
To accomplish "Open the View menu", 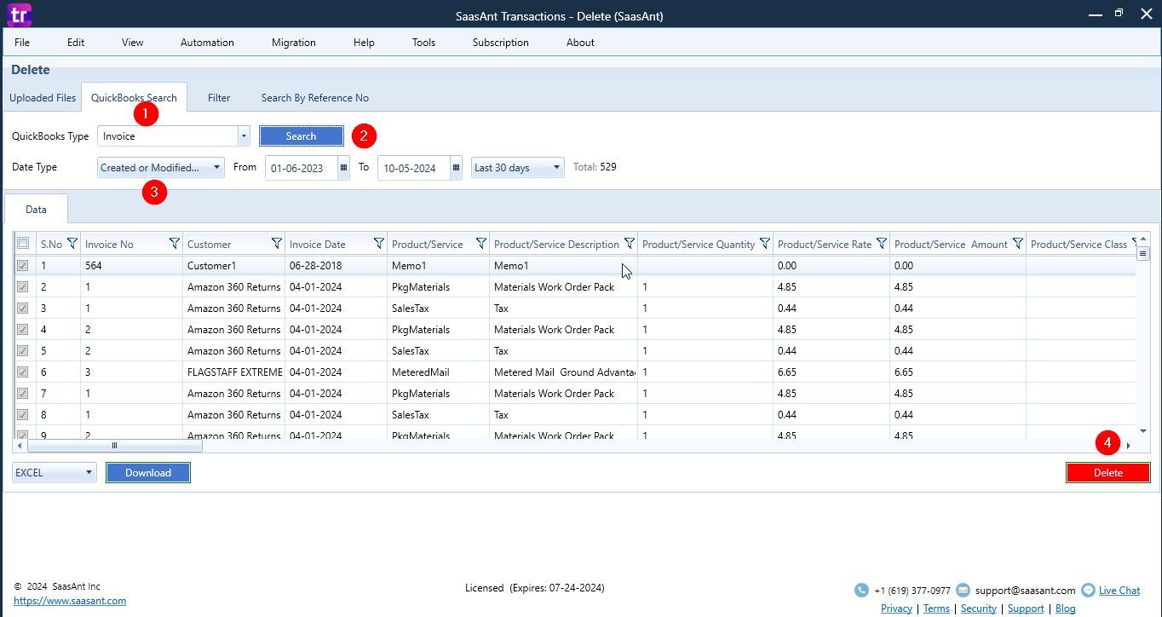I will click(x=132, y=42).
